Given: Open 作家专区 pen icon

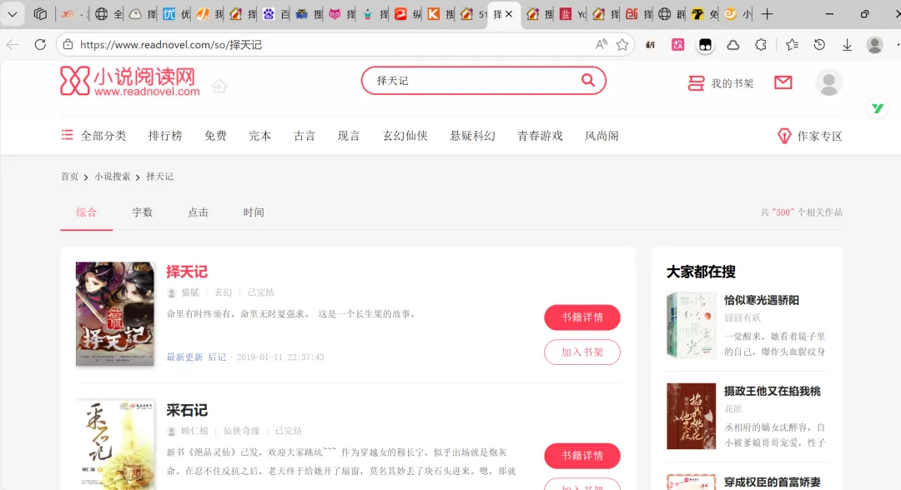Looking at the screenshot, I should tap(783, 136).
